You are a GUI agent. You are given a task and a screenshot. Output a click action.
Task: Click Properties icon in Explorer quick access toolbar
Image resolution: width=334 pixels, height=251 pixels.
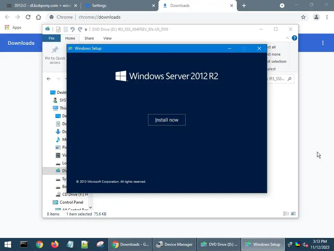pos(58,29)
